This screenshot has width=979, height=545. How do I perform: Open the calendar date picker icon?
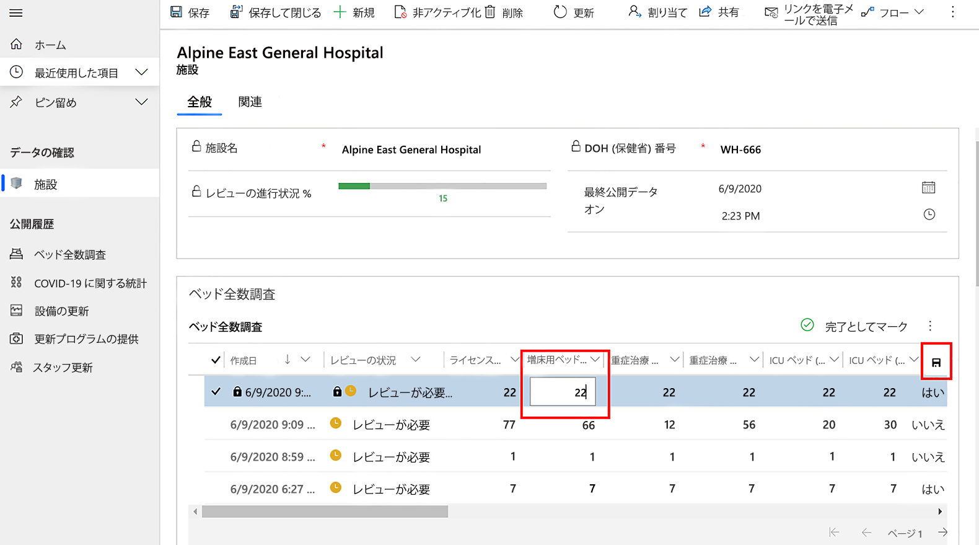[928, 187]
